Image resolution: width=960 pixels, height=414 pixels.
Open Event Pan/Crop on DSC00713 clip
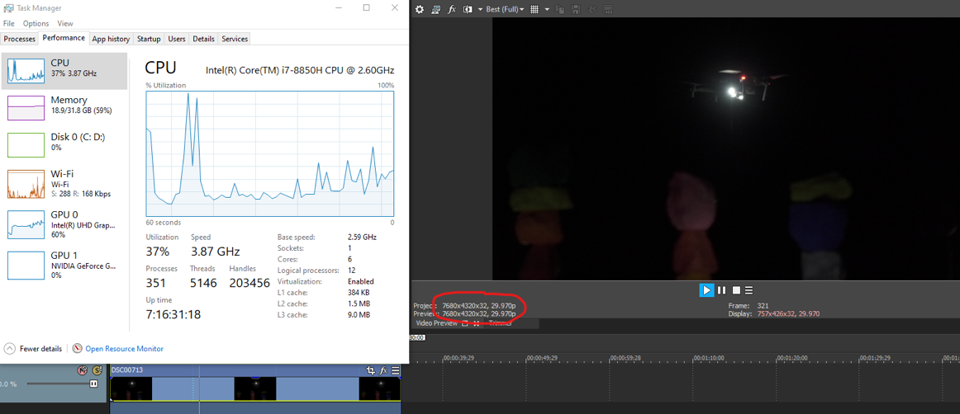[370, 370]
